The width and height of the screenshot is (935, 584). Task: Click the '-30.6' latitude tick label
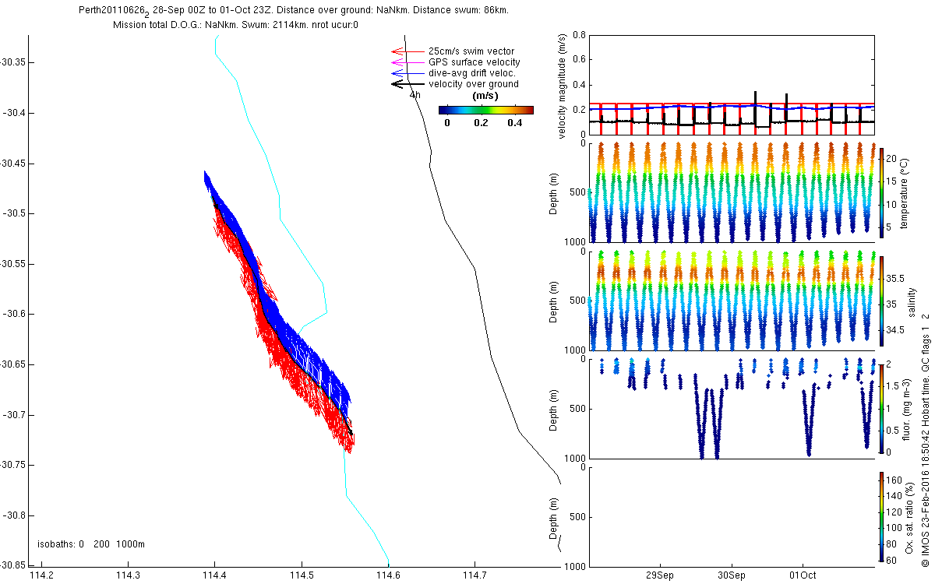point(15,314)
